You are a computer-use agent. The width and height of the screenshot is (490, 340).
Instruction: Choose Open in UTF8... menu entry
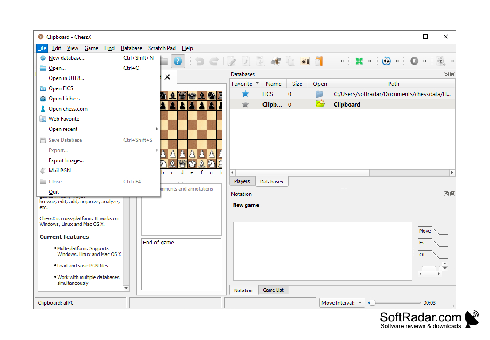pos(99,78)
